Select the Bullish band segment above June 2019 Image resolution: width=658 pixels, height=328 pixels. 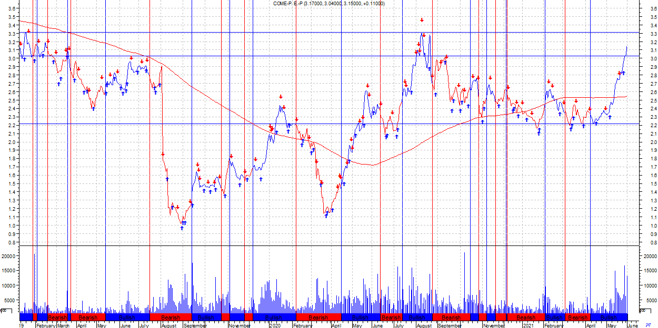127,317
